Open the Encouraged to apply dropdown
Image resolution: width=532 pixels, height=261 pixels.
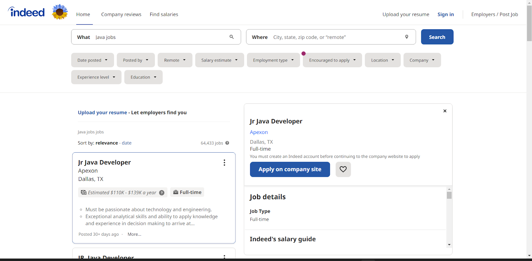[x=332, y=60]
